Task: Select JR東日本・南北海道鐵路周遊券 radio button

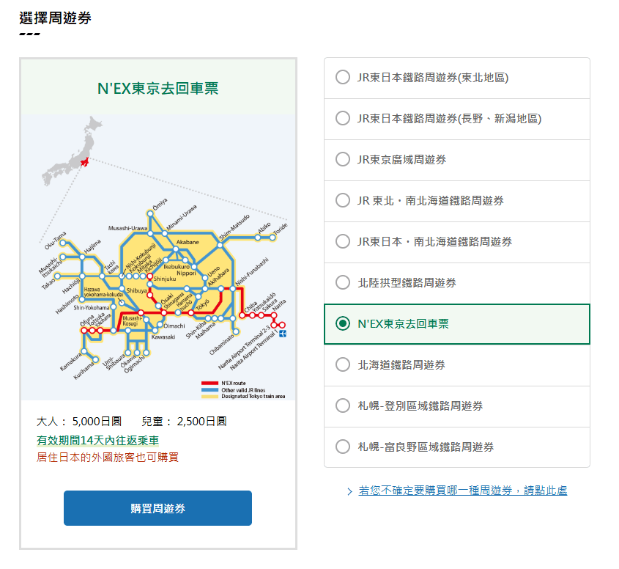Action: pos(342,242)
